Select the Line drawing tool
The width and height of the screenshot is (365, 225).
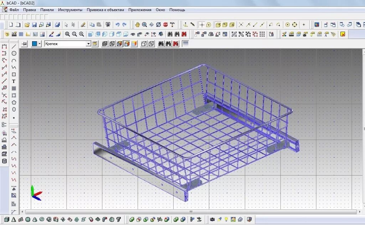pos(14,47)
